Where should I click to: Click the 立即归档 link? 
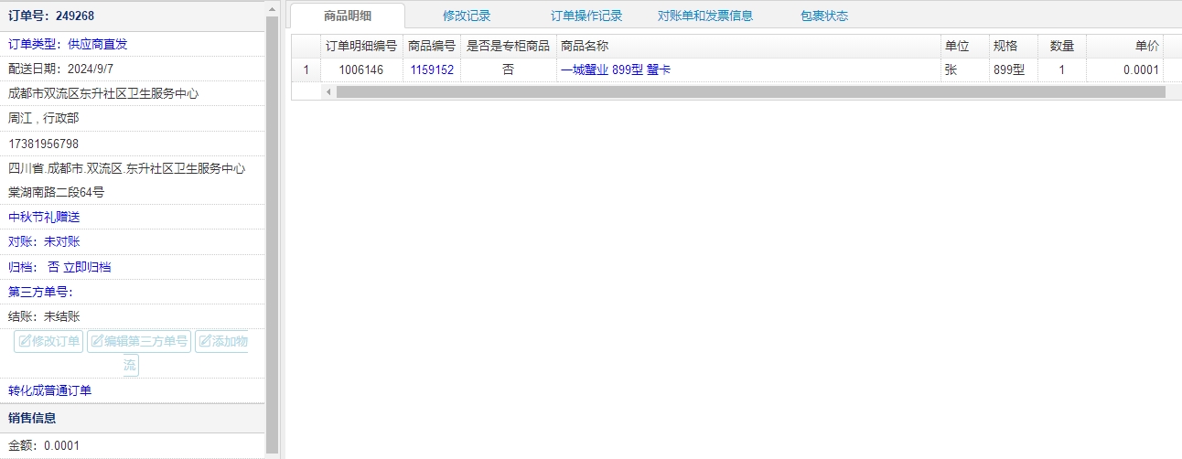tap(87, 267)
